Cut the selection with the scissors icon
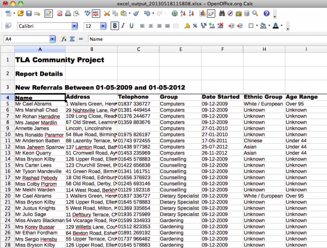Image resolution: width=327 pixels, height=248 pixels. coord(107,14)
